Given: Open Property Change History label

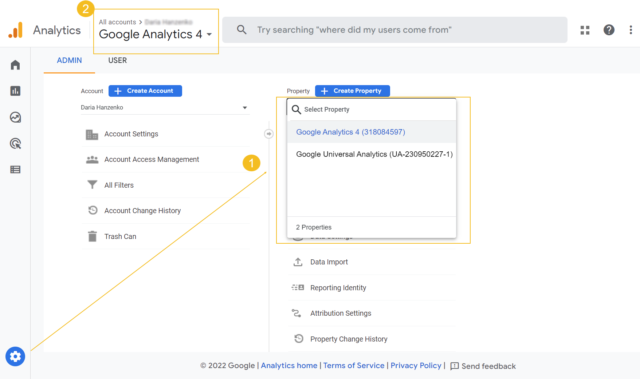Looking at the screenshot, I should [349, 339].
